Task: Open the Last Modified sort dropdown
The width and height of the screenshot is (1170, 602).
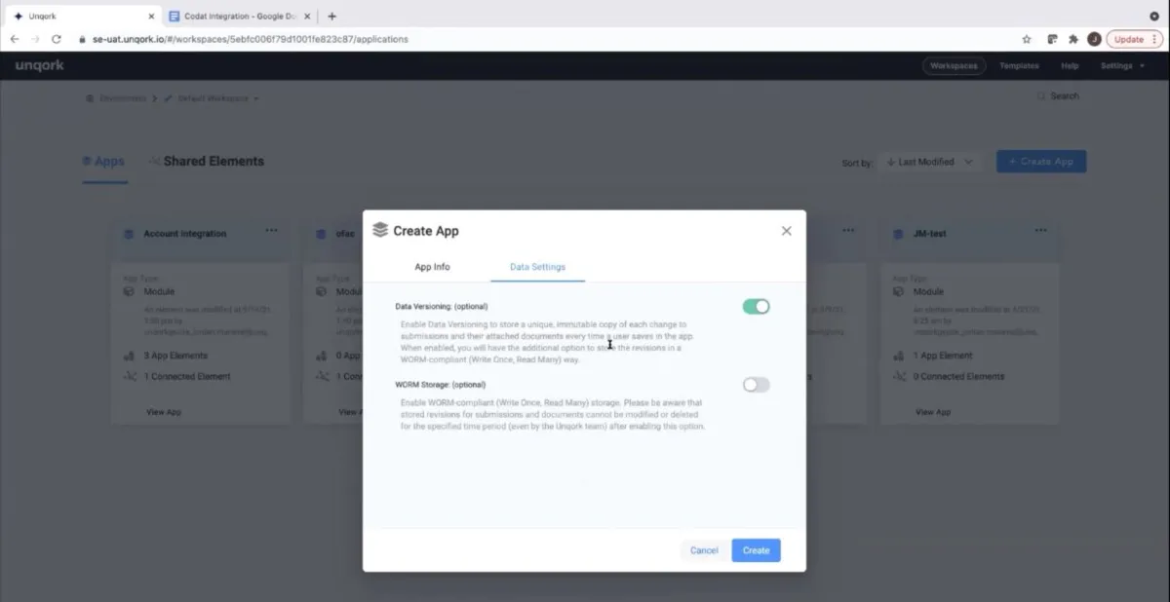Action: pos(929,162)
